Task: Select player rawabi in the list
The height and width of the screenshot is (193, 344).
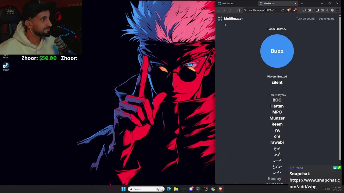Action: point(277,142)
